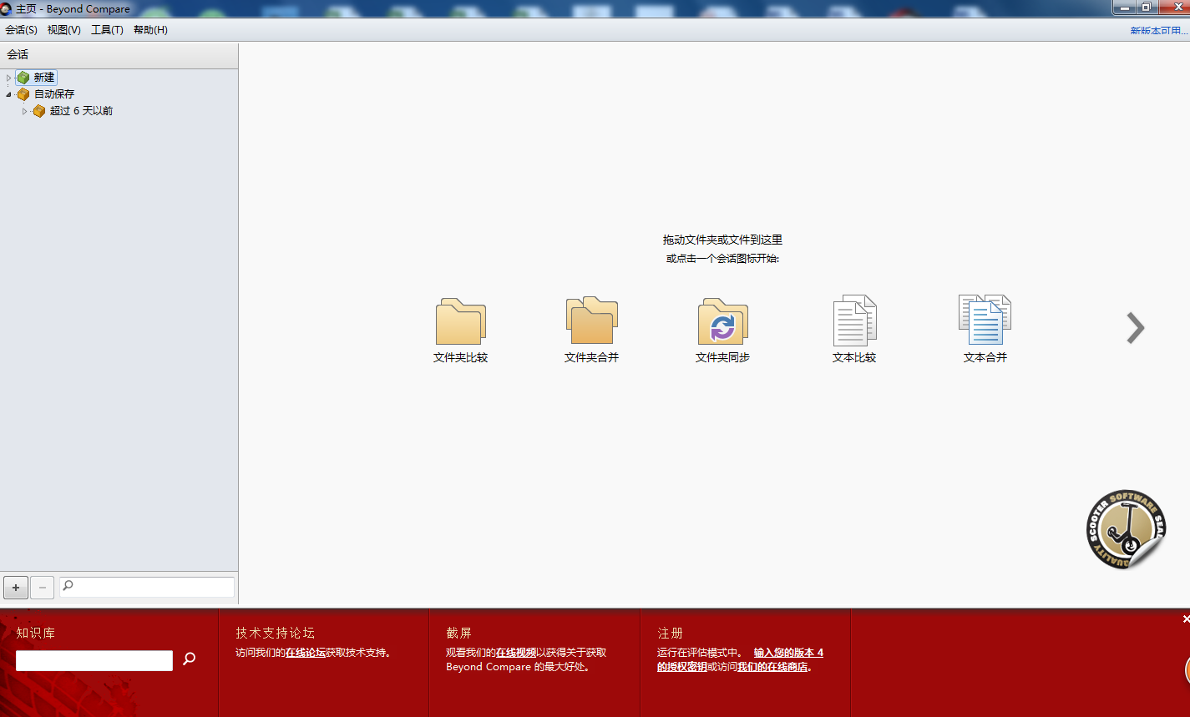
Task: Open the 视图(V) menu
Action: (64, 30)
